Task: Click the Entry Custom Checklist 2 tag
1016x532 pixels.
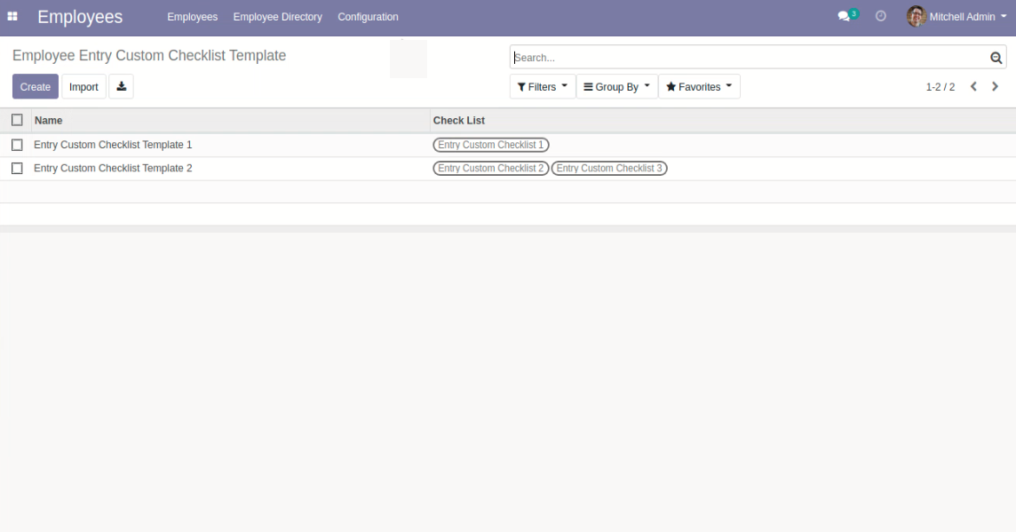Action: (x=490, y=169)
